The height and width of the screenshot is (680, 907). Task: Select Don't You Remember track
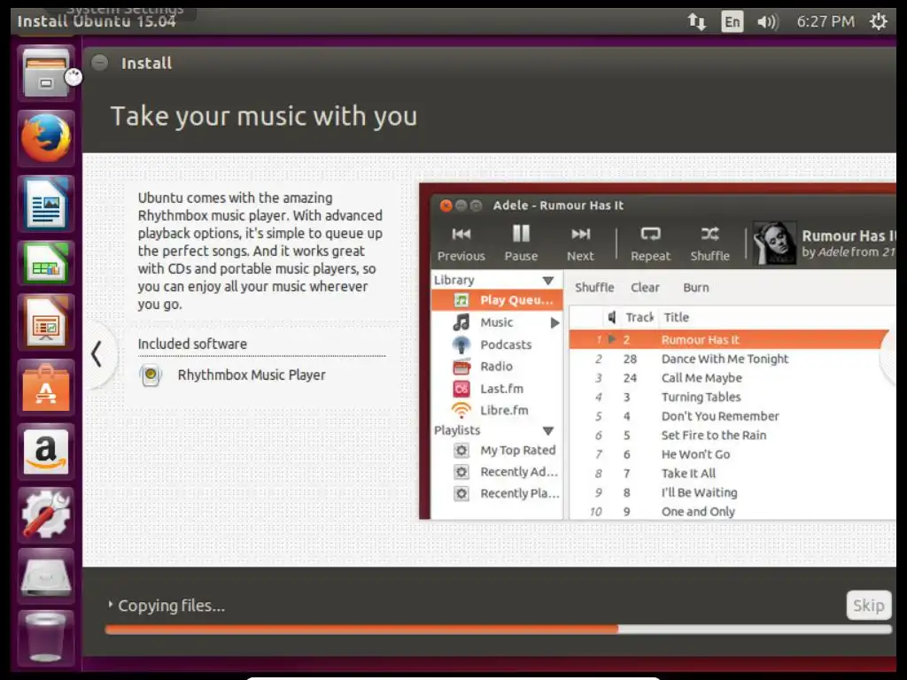tap(733, 416)
